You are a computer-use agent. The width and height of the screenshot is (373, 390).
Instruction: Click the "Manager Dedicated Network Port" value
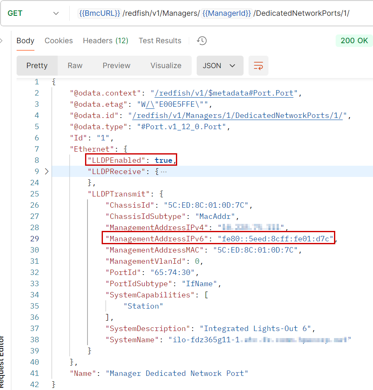coord(177,373)
